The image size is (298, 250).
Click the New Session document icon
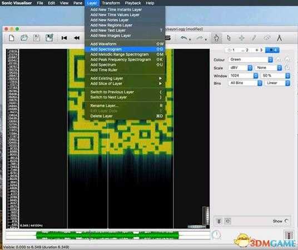[x=12, y=38]
